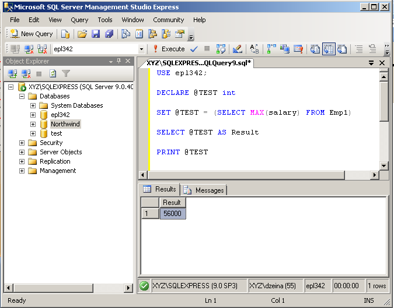The image size is (394, 308).
Task: Click the Save All icon
Action: (109, 34)
